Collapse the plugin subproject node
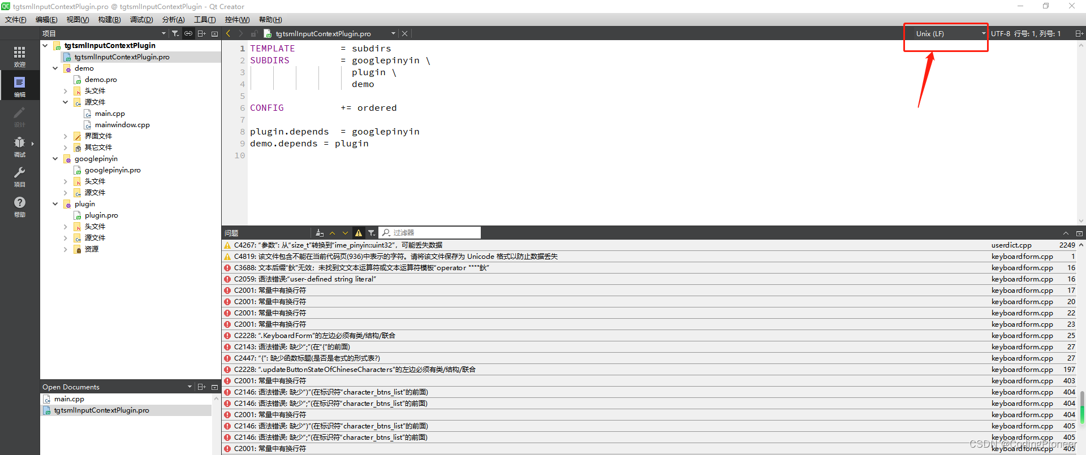 point(55,204)
